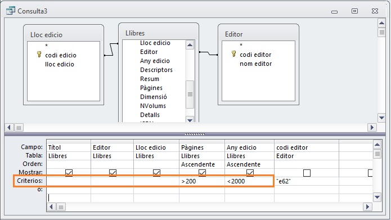
Task: Open the Tabla cell showing Editor
Action: [307, 156]
